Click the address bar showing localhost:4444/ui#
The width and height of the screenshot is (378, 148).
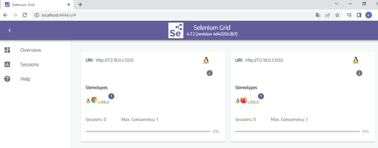coord(175,15)
